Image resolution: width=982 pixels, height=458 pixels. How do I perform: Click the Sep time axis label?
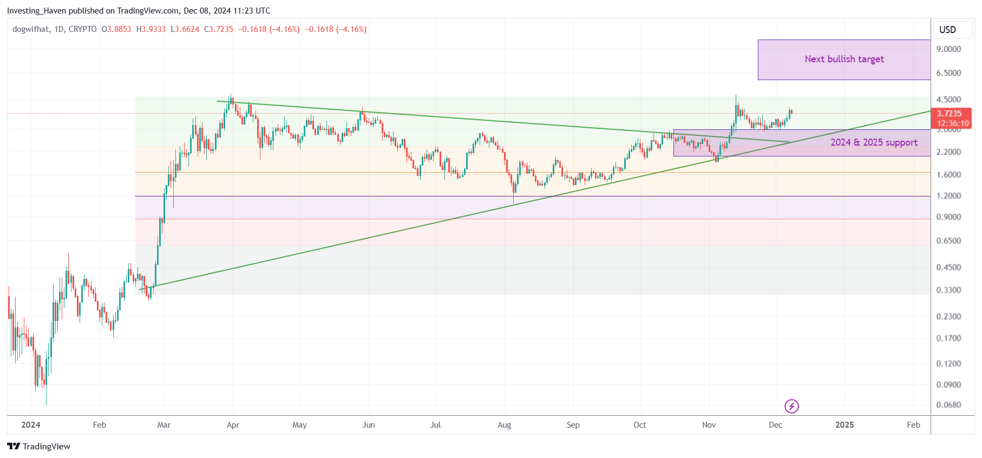[573, 425]
